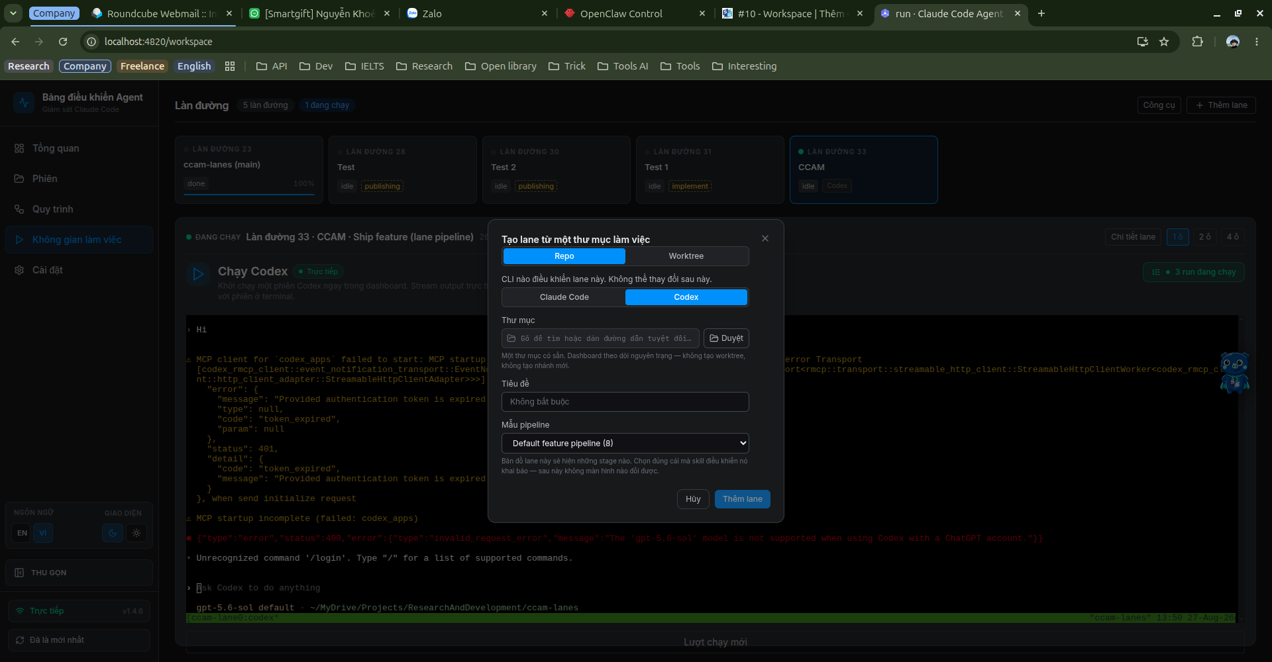Open Tổng quan in the sidebar
Image resolution: width=1272 pixels, height=662 pixels.
79,148
